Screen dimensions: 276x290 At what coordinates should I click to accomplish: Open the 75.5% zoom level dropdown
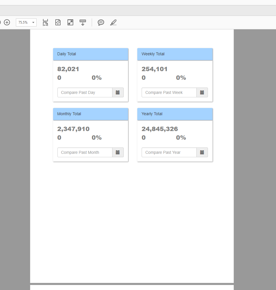26,22
